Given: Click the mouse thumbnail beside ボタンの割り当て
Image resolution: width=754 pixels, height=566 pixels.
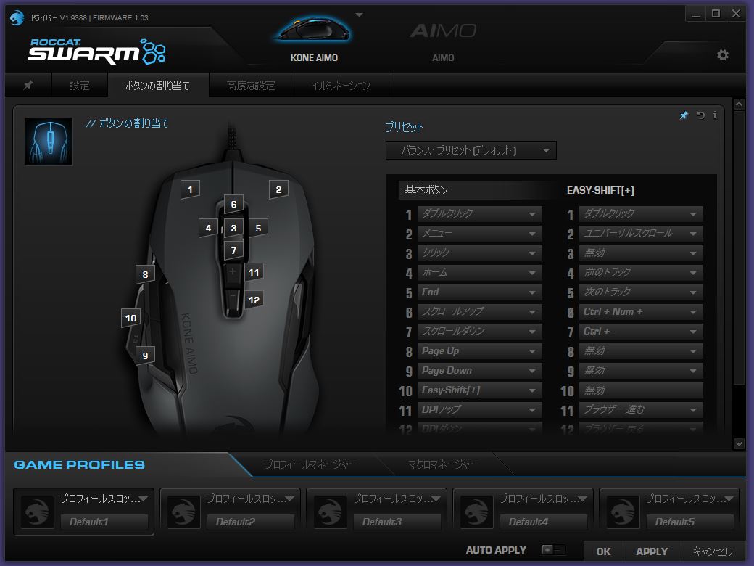Looking at the screenshot, I should click(49, 141).
